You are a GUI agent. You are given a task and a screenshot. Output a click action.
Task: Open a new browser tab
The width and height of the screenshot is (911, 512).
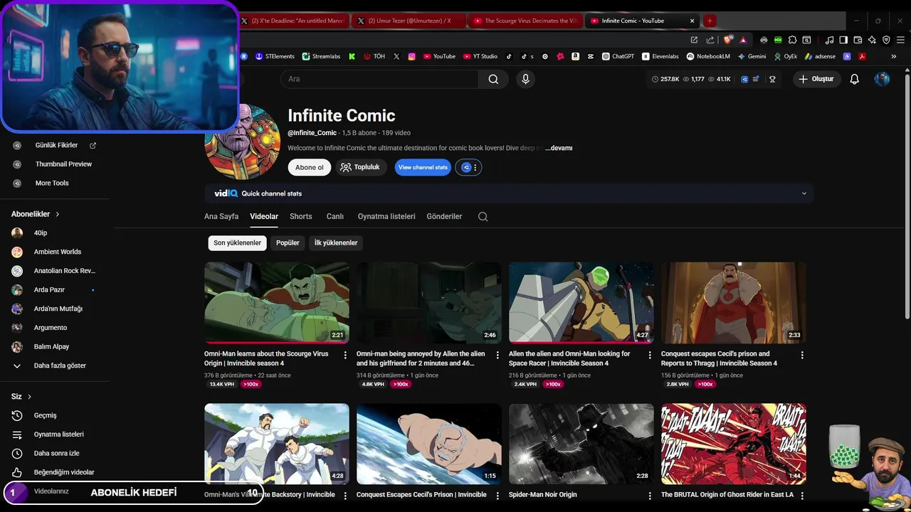point(710,21)
